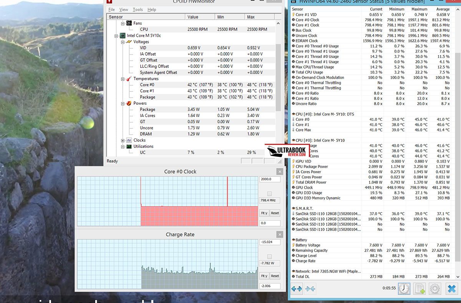The image size is (461, 303).
Task: Select the EDRAM Clock row in HWiNFO
Action: click(x=371, y=41)
